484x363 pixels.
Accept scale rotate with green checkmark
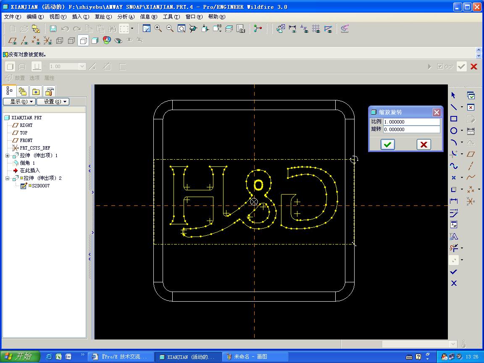pyautogui.click(x=388, y=145)
